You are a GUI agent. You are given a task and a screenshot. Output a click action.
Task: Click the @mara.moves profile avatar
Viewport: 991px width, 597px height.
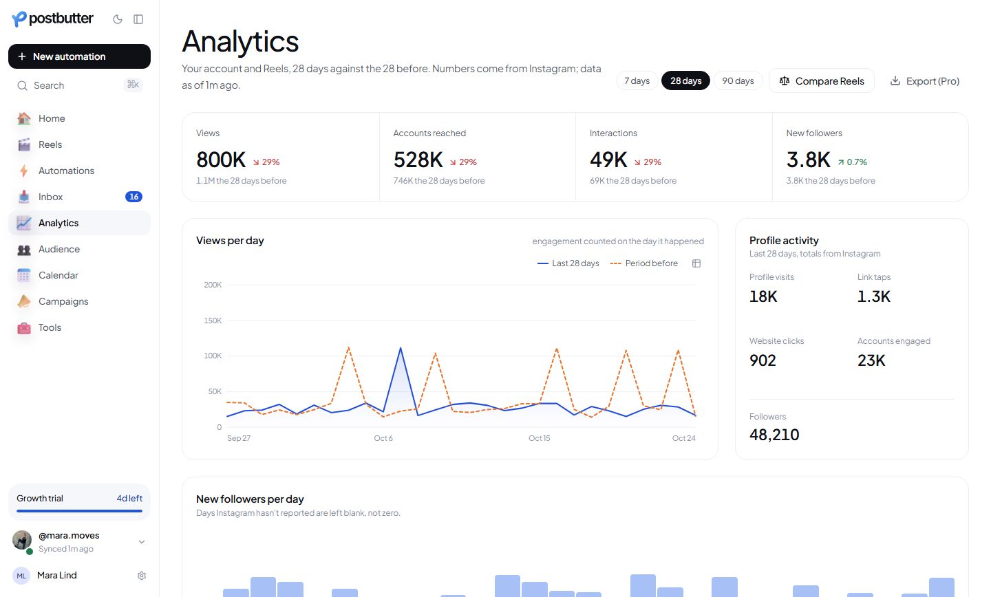click(22, 541)
